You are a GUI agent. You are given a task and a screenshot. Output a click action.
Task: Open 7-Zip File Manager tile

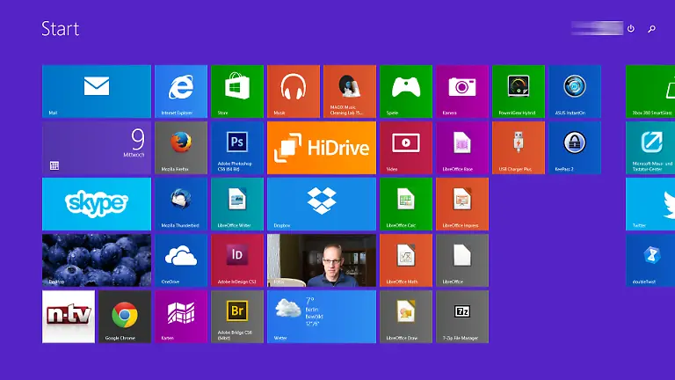(462, 317)
